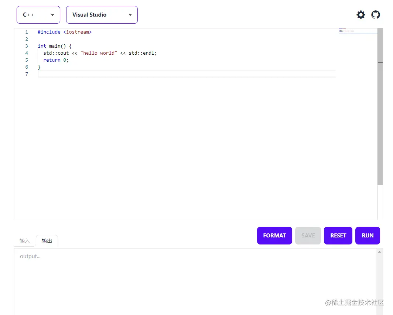This screenshot has width=393, height=315.
Task: Open the GitHub repository link
Action: (x=376, y=15)
